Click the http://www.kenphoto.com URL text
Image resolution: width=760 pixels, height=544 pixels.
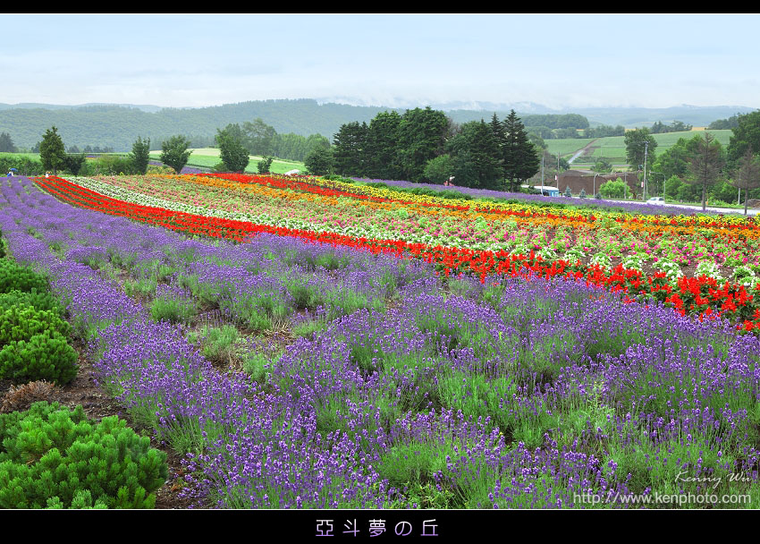(662, 498)
